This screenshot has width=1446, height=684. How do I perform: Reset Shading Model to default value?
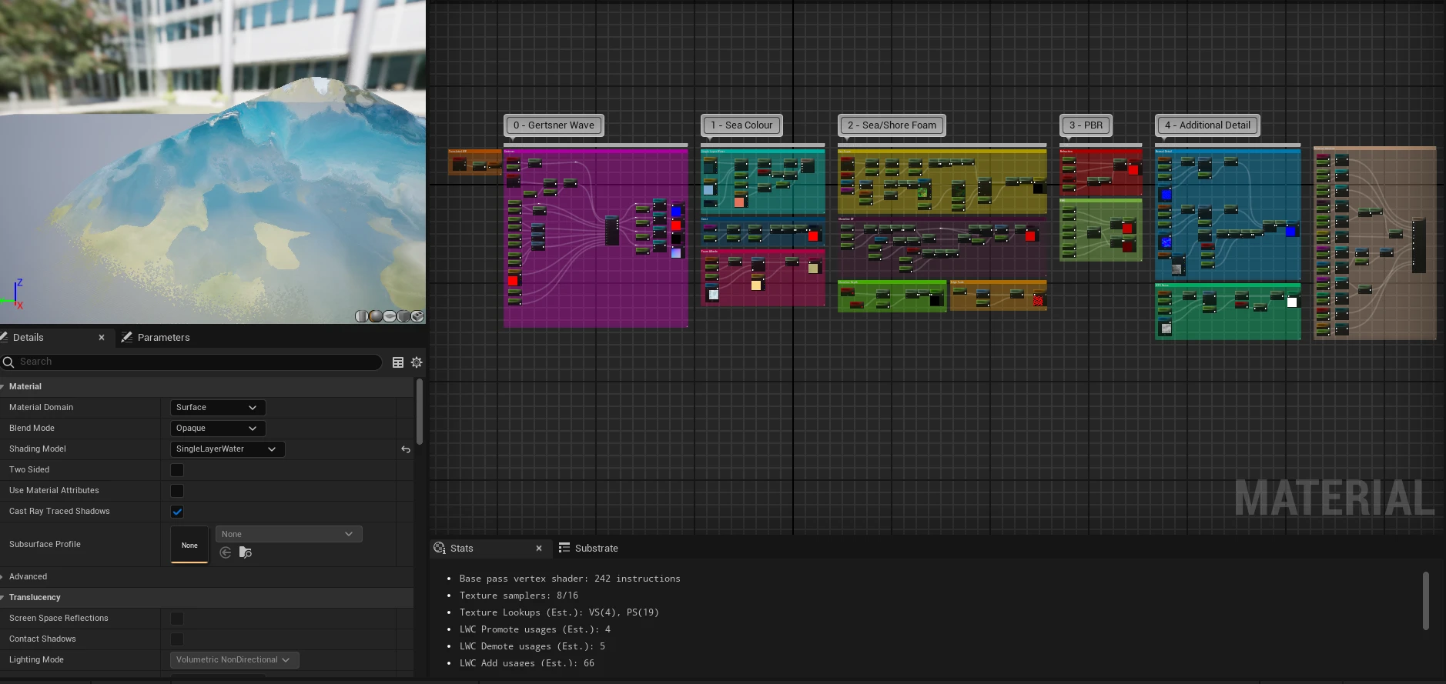tap(406, 449)
